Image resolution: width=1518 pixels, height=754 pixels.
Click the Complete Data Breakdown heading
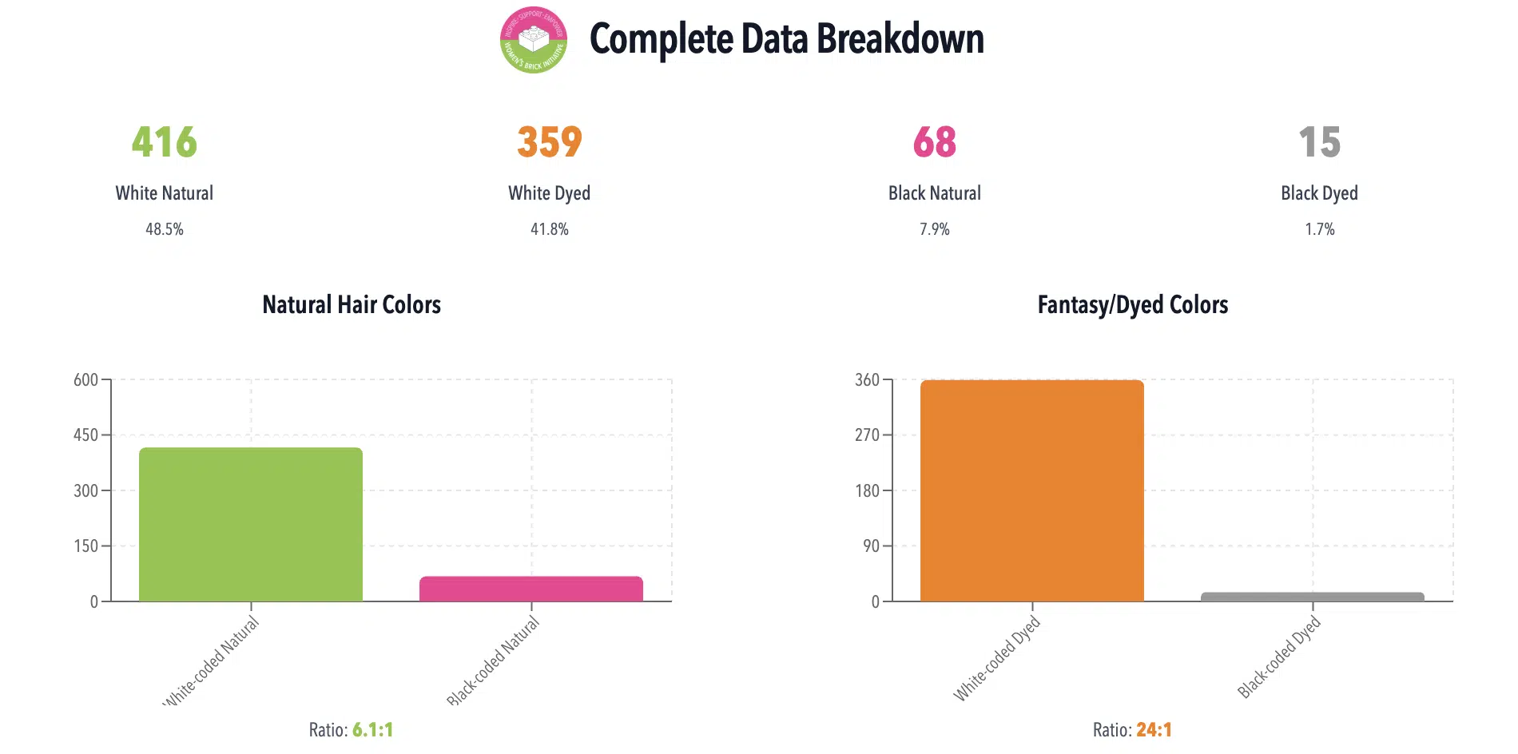[x=786, y=39]
